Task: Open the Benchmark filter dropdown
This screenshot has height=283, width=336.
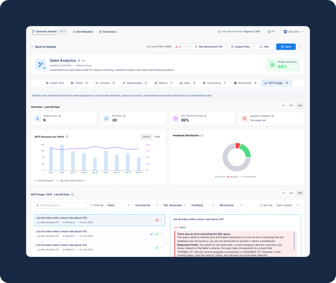Action: [231, 205]
